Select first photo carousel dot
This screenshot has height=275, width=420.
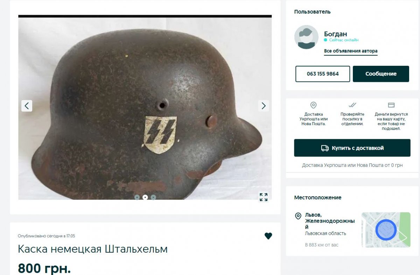tap(137, 197)
